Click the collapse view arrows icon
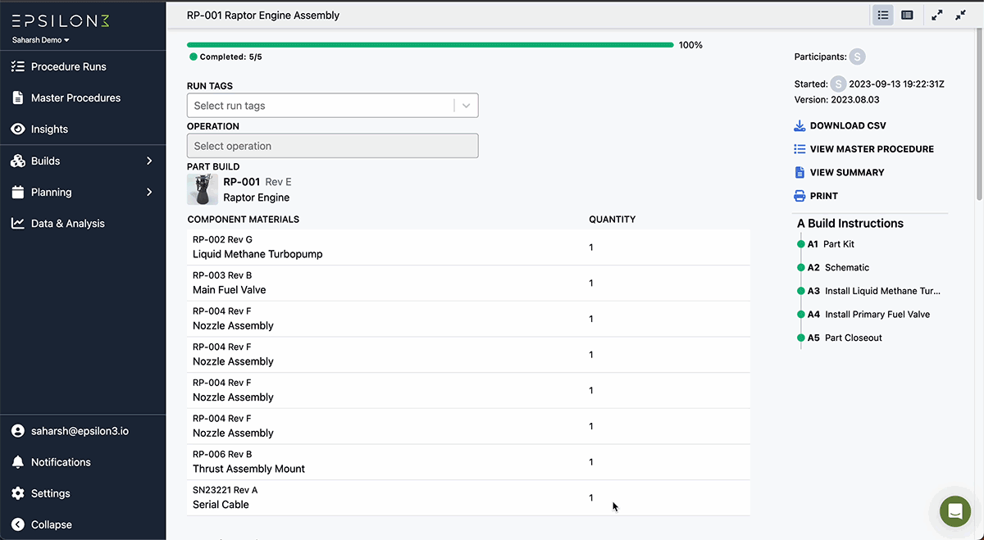Image resolution: width=984 pixels, height=540 pixels. point(960,15)
